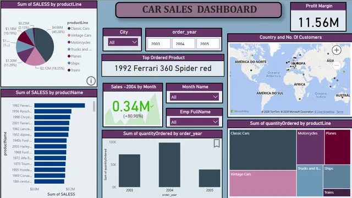
Task: Select the 2003 order year
Action: [159, 43]
